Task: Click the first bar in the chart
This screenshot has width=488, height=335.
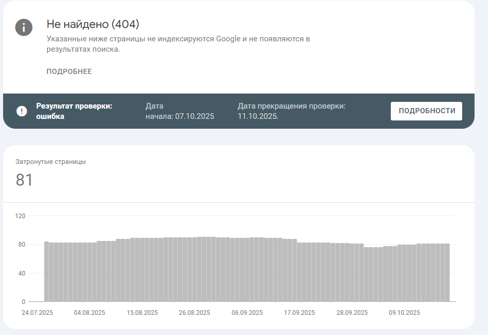Action: tap(47, 271)
